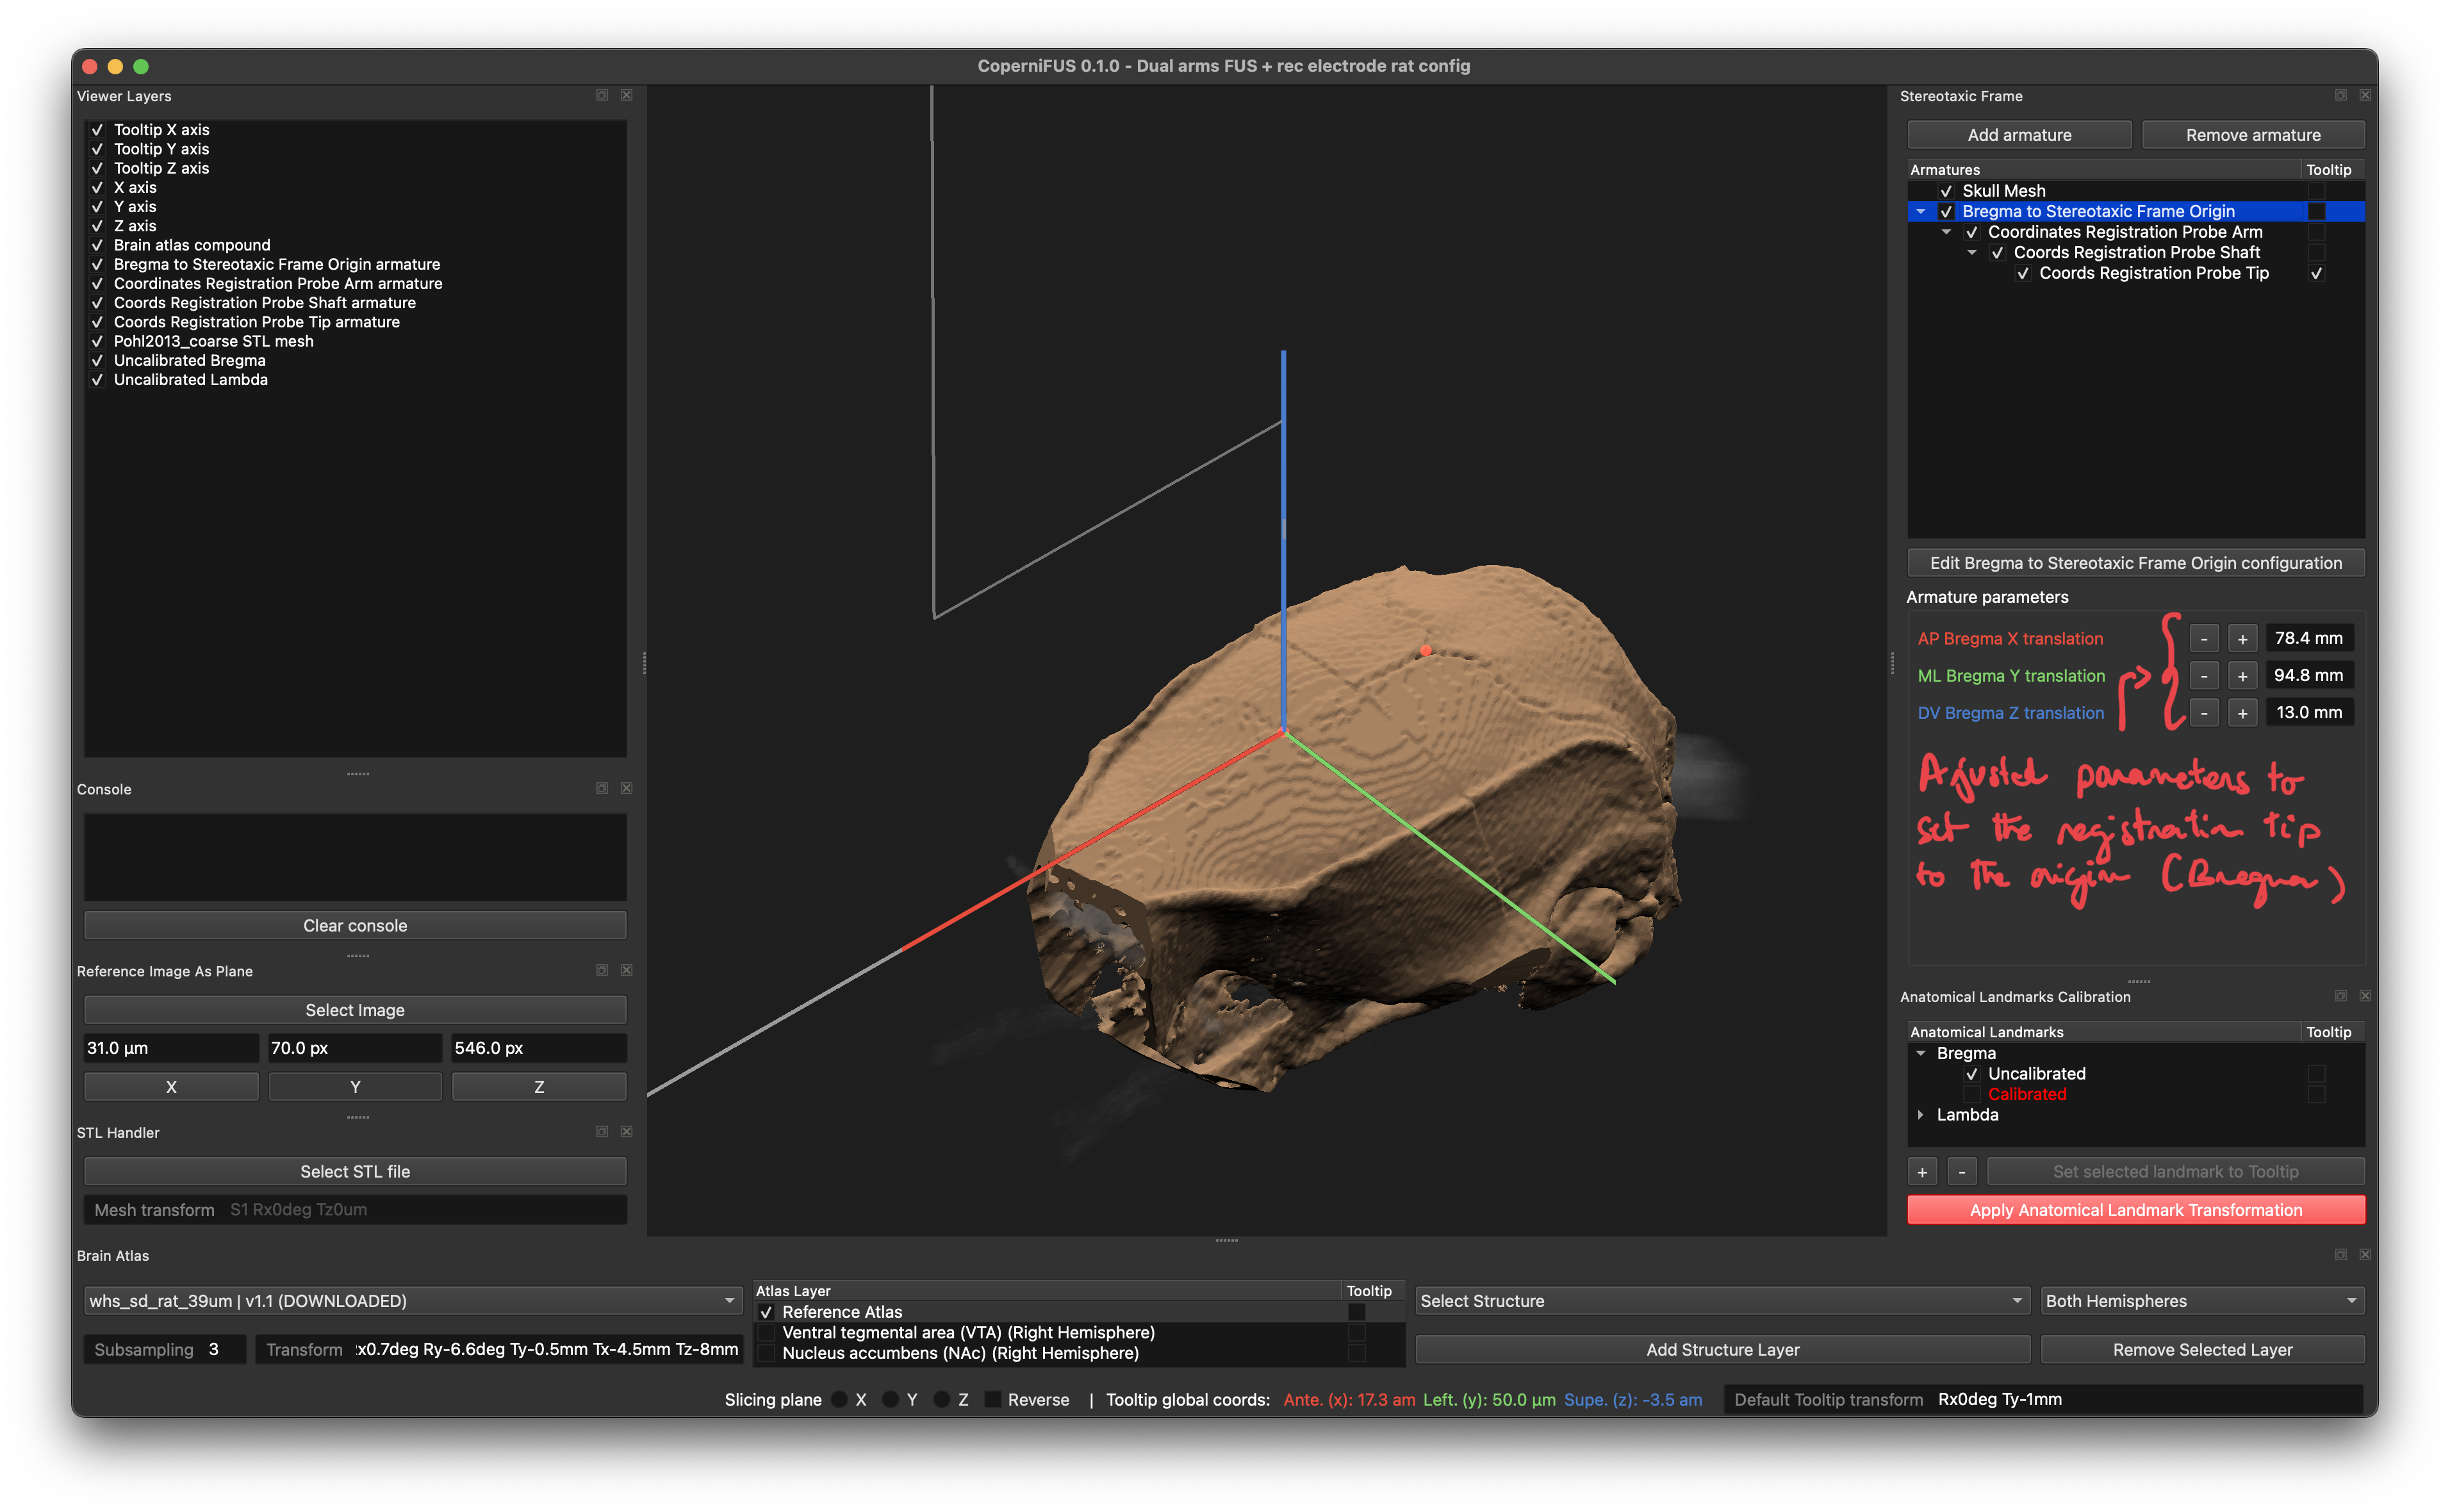The height and width of the screenshot is (1512, 2450).
Task: Enable the Reverse slicing checkbox
Action: 993,1399
